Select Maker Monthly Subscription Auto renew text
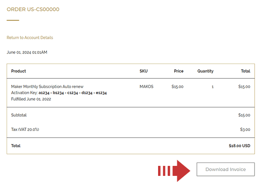262x192 pixels. click(x=47, y=87)
